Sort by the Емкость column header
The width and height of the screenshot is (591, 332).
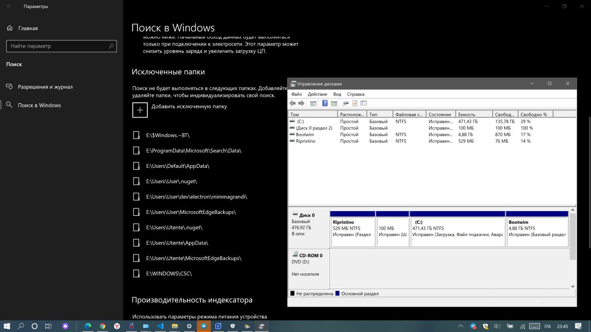(474, 114)
